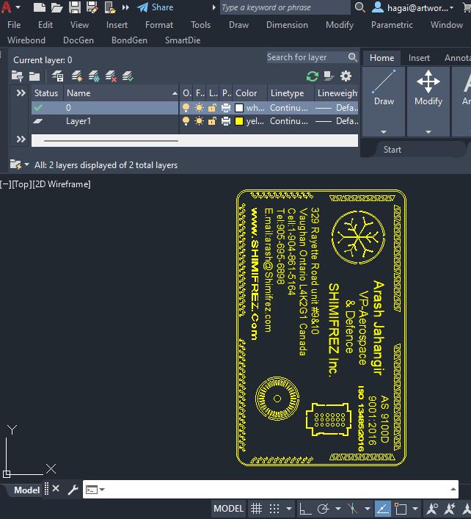
Task: Click the Status column header
Action: tap(46, 93)
